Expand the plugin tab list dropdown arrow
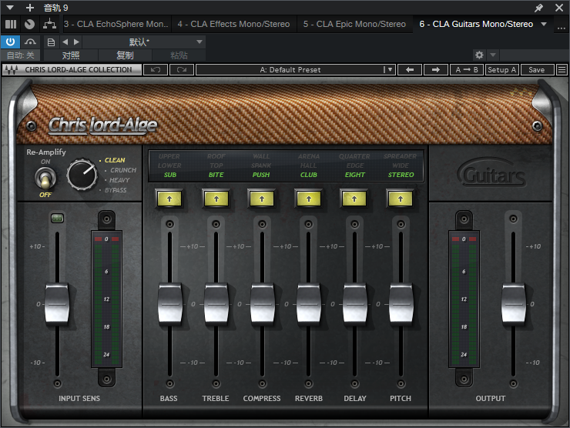 click(x=544, y=24)
